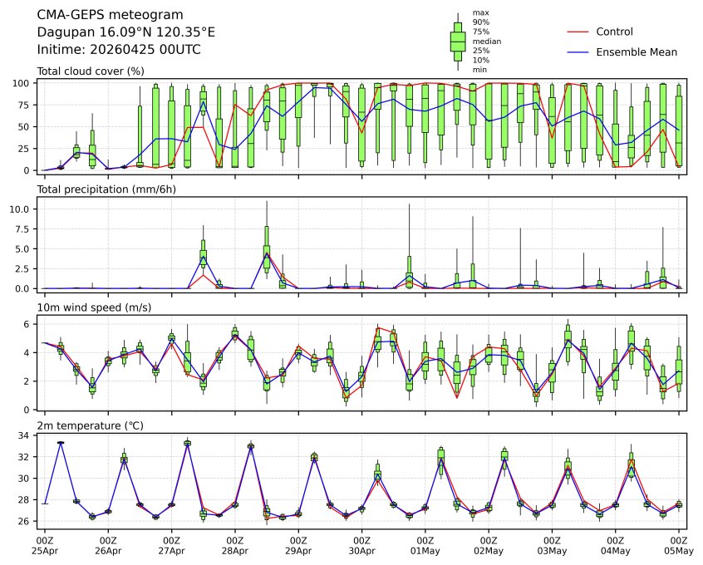703x565 pixels.
Task: Select the "Total cloud cover (%)" panel title
Action: [x=91, y=71]
